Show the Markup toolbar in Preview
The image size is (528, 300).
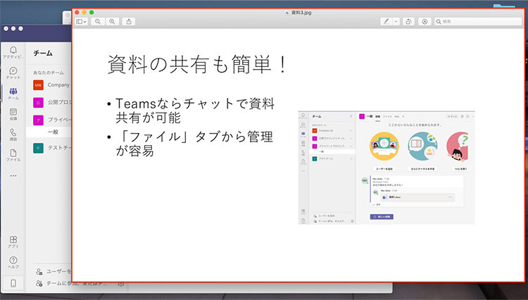(x=425, y=22)
